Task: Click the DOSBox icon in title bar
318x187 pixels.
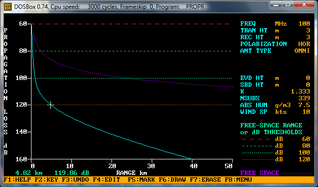Action: pos(8,7)
